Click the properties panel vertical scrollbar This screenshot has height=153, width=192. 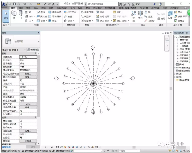pos(39,84)
